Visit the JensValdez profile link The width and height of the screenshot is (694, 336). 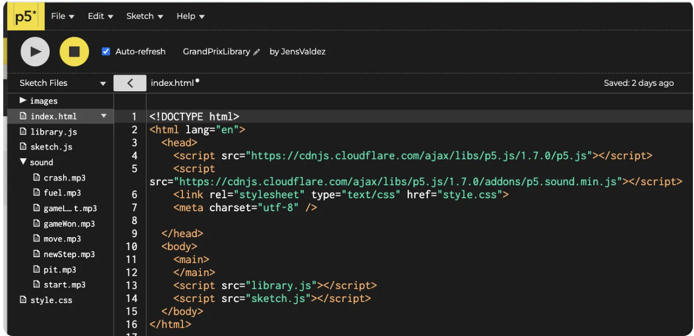(x=303, y=52)
